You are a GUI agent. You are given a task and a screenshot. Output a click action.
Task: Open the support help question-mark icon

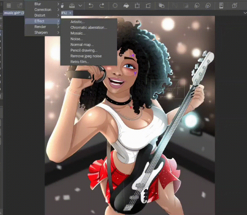[235, 5]
